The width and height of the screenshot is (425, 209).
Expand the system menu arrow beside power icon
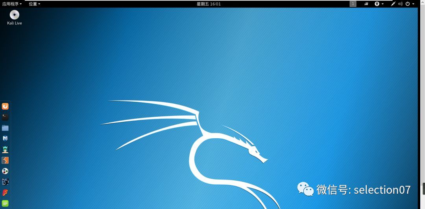[x=413, y=4]
